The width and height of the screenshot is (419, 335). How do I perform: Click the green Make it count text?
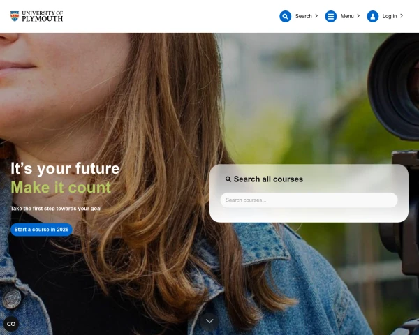[61, 187]
